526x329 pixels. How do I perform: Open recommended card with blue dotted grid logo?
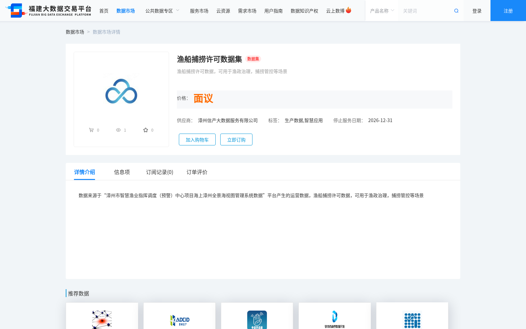(412, 316)
